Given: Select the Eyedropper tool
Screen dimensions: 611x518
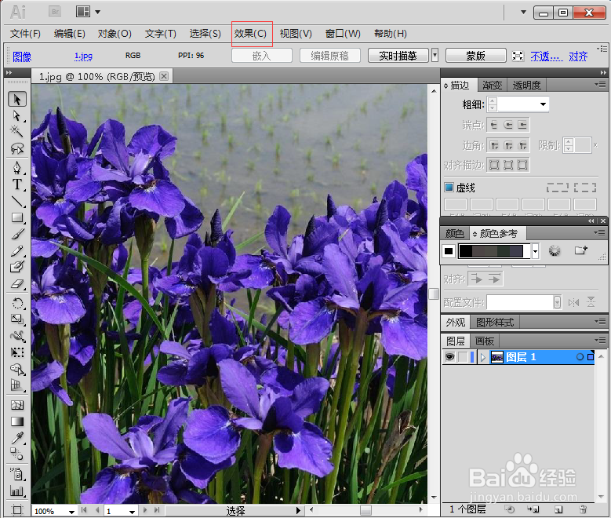Looking at the screenshot, I should tap(16, 438).
